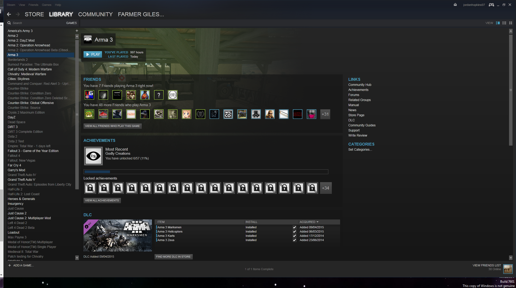Toggle Arma 3 Karts DLC checkbox
This screenshot has width=516, height=288.
click(294, 236)
